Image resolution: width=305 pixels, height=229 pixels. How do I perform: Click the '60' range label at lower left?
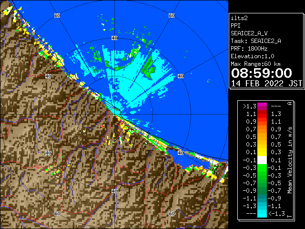[57, 214]
